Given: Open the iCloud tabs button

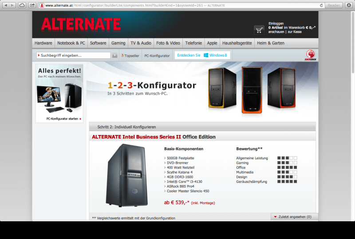Looking at the screenshot, I should coord(22,5).
